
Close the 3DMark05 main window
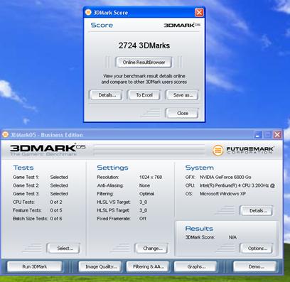point(276,135)
